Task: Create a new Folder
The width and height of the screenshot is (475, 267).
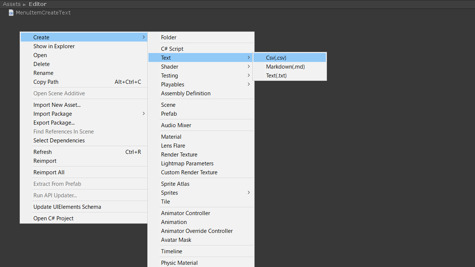Action: coord(169,37)
